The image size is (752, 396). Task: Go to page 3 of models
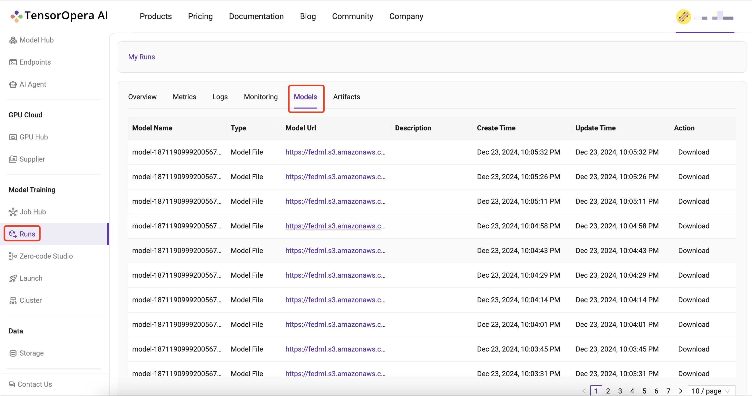[x=620, y=391]
